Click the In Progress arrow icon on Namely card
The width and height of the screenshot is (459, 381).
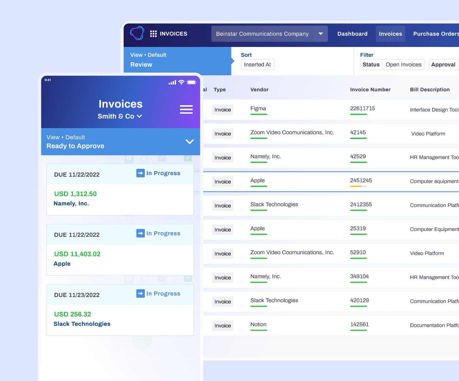click(x=141, y=173)
